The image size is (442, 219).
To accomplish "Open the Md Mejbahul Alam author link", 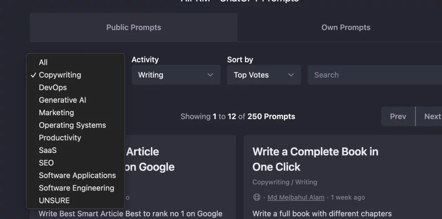I will pyautogui.click(x=296, y=197).
